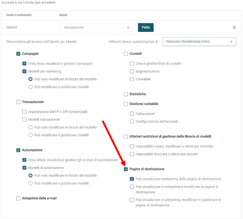Enable the Gestione contabile checkbox
The width and height of the screenshot is (243, 219).
coord(126,104)
